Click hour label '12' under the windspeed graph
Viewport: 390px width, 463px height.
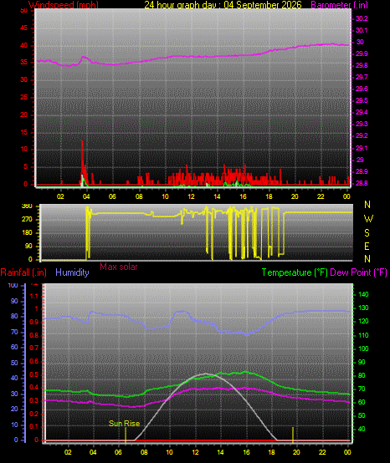(x=191, y=196)
